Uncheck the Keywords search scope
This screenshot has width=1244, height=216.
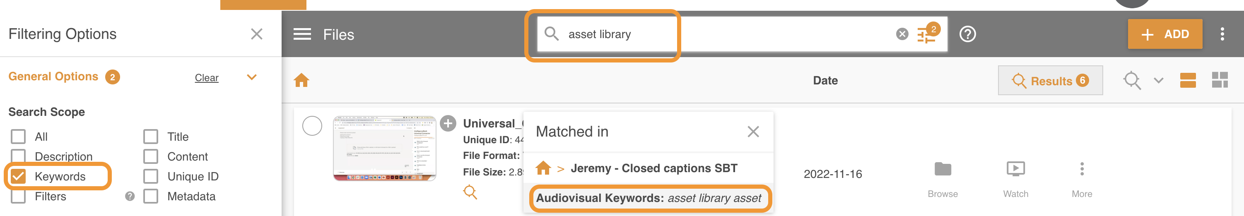[x=18, y=176]
